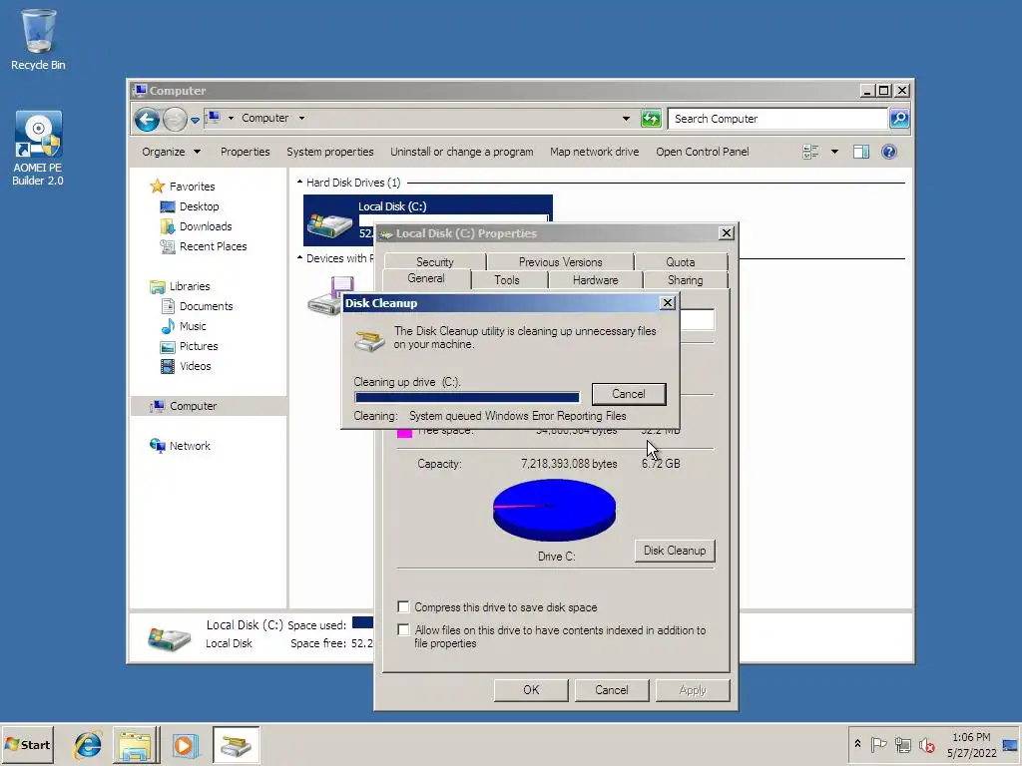Select the General tab
This screenshot has height=766, width=1022.
point(425,279)
